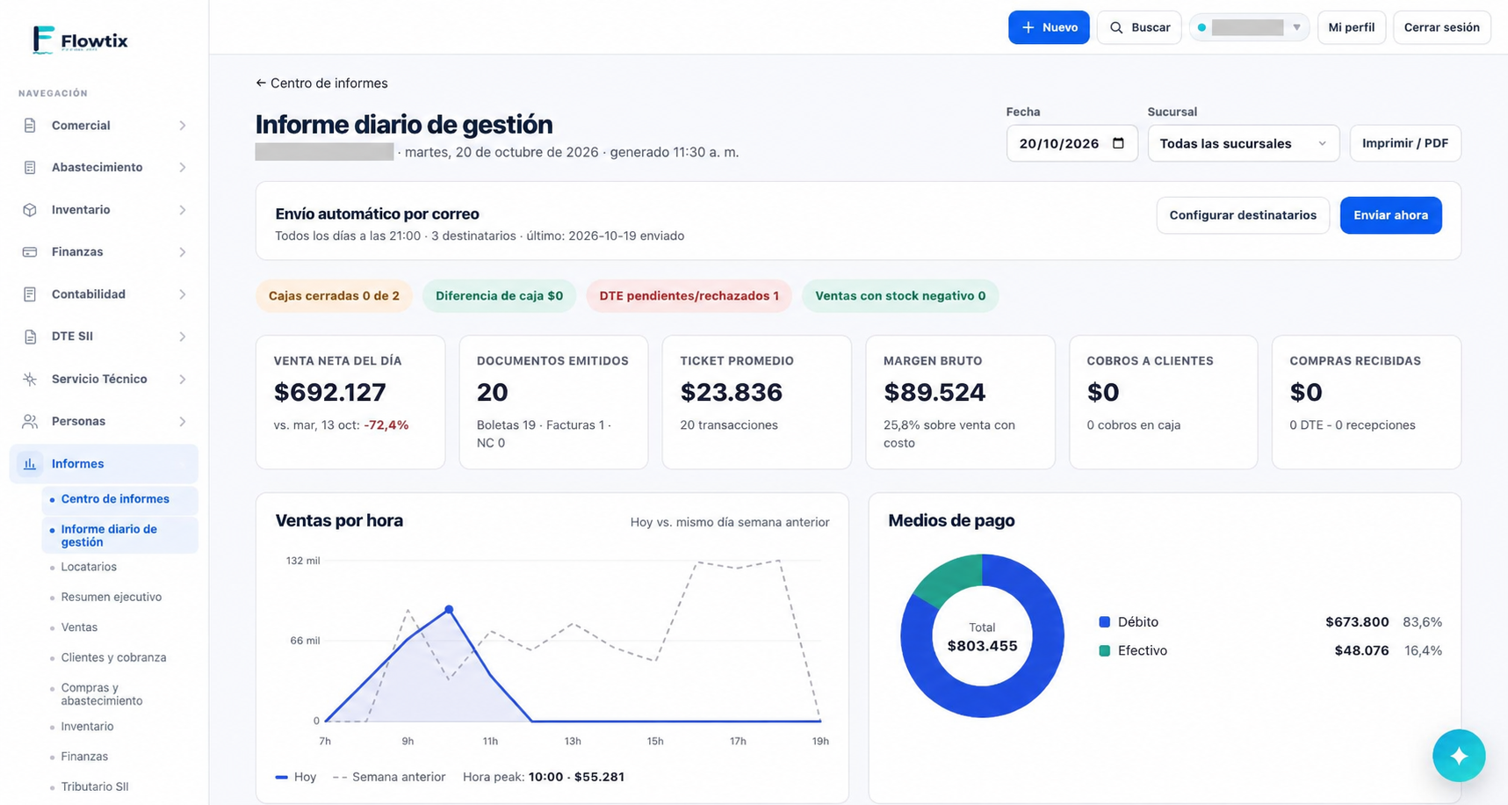
Task: Click the DTE pendientes/rechazados 1 badge
Action: pos(689,296)
